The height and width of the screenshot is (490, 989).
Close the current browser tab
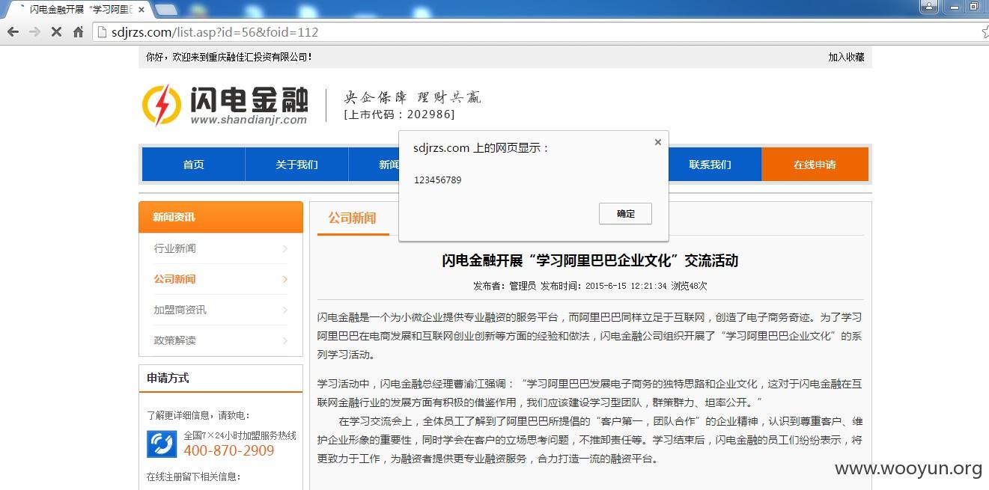pos(141,10)
